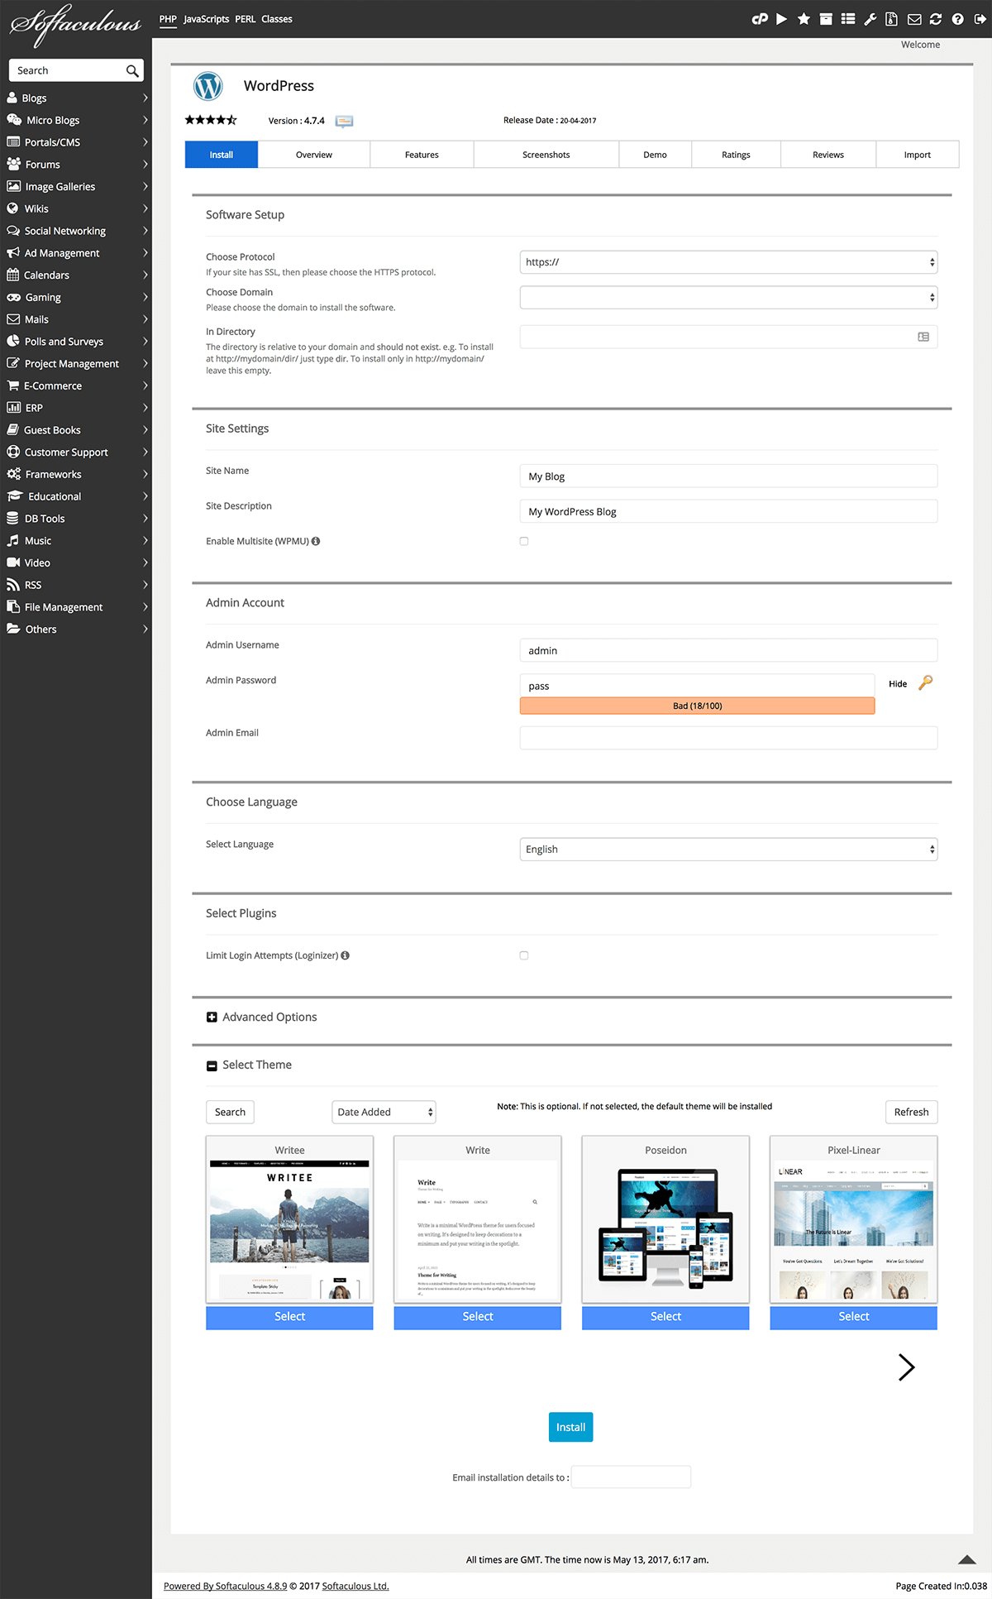Screen dimensions: 992x1599
Task: Click the play (demos) icon in the top bar
Action: point(781,19)
